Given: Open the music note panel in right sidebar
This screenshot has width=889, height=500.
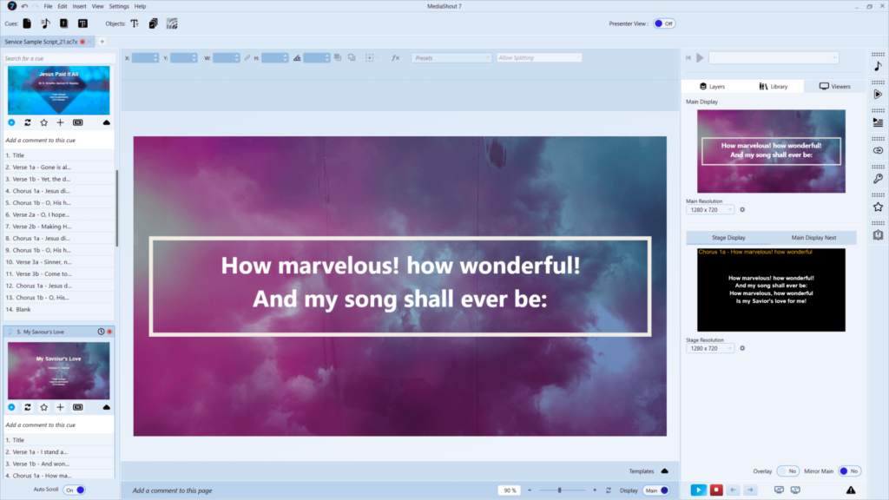Looking at the screenshot, I should 879,66.
